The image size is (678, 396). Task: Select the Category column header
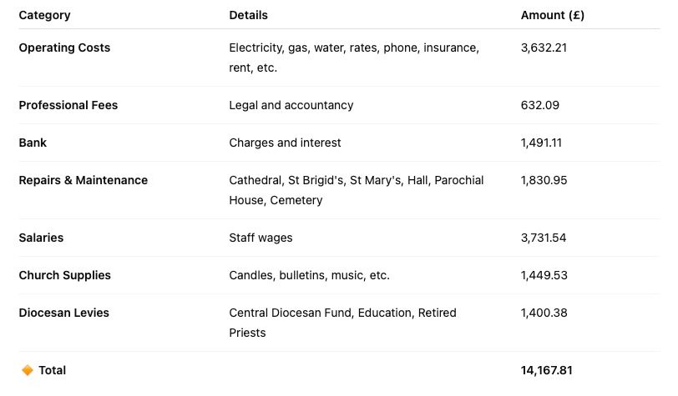coord(44,16)
